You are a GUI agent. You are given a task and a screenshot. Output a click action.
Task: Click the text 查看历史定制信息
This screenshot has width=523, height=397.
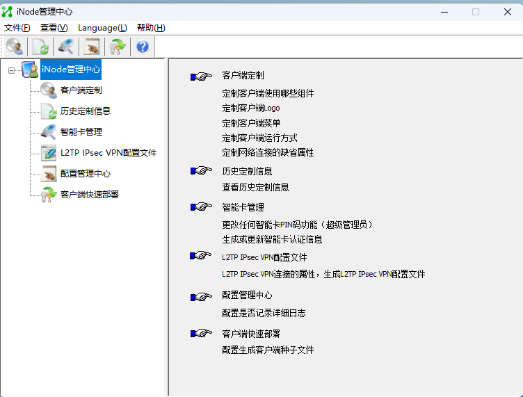[255, 187]
